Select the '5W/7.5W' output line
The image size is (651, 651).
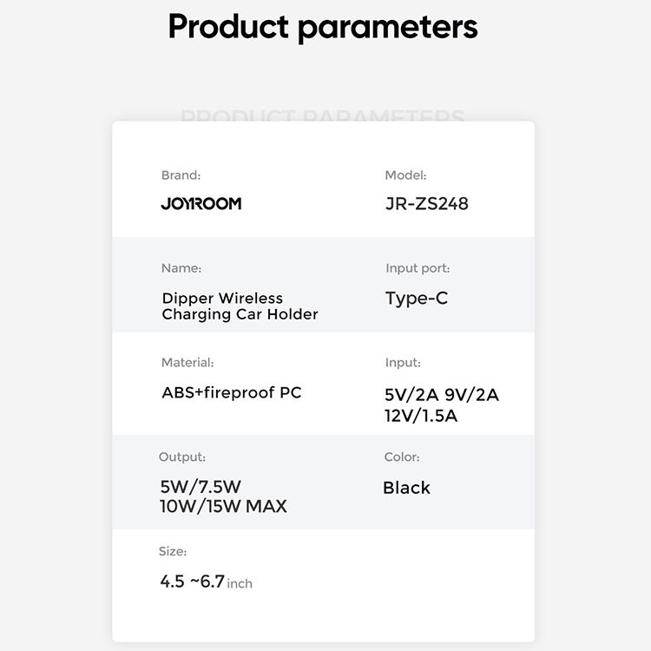click(201, 487)
